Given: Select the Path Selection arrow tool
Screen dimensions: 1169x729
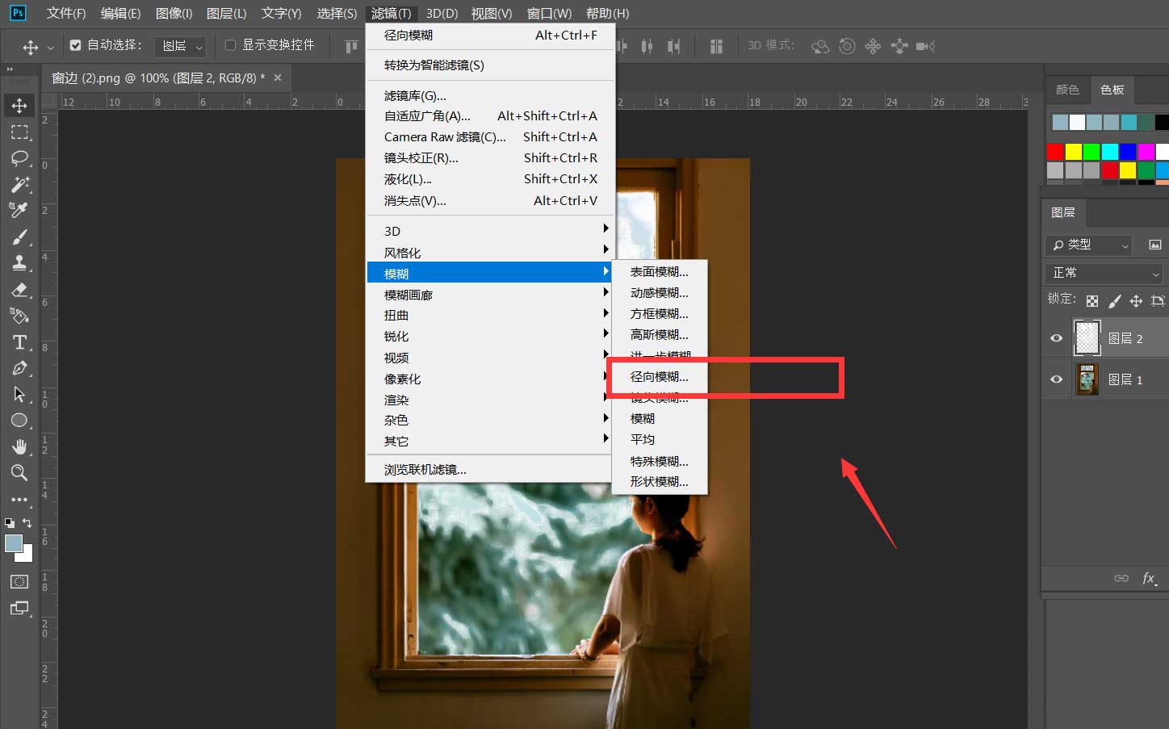Looking at the screenshot, I should (x=19, y=394).
